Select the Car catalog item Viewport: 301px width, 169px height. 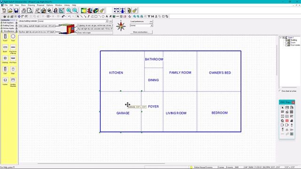tap(5, 70)
